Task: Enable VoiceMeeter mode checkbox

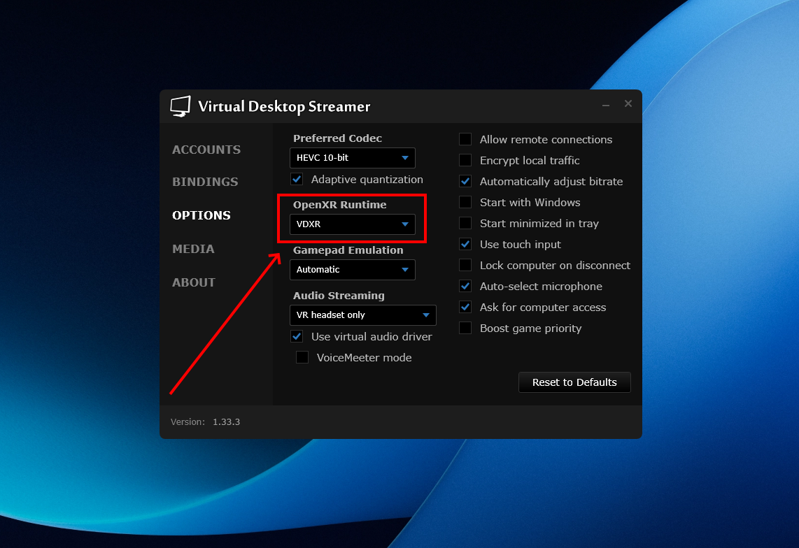Action: pos(302,358)
